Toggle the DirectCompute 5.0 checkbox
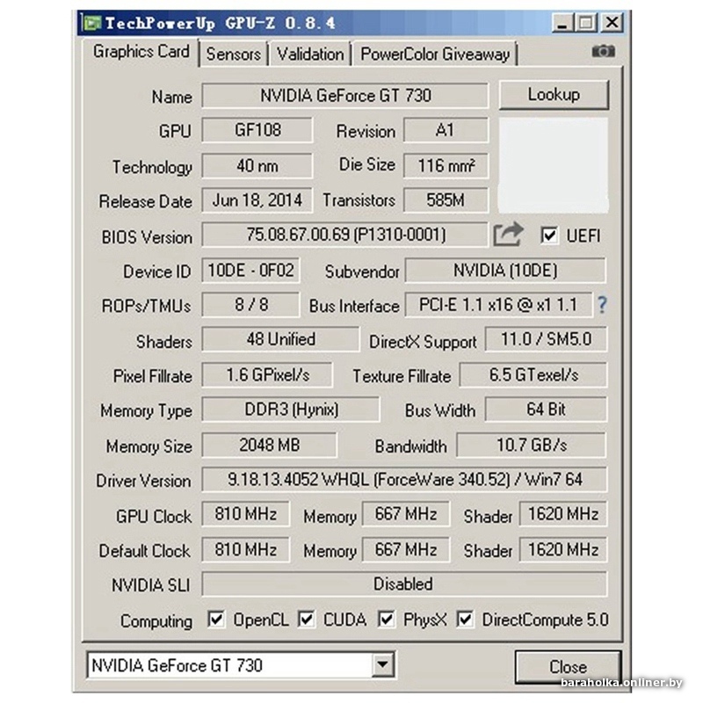Screen dimensions: 703x703 tap(466, 620)
